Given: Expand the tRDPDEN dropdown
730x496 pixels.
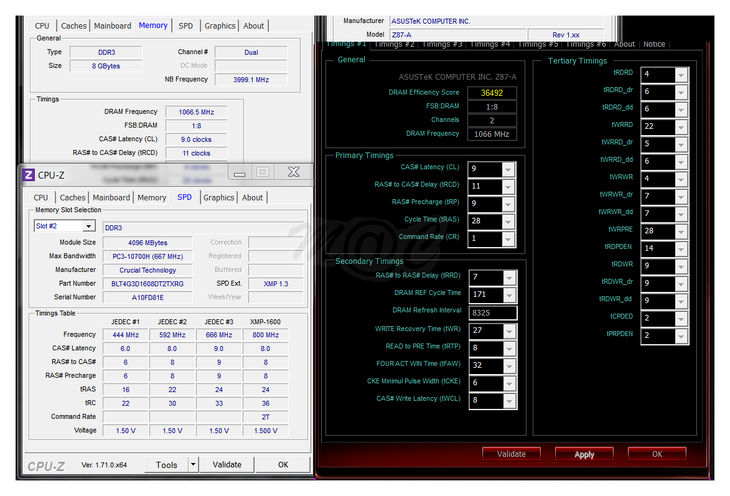Looking at the screenshot, I should [681, 249].
